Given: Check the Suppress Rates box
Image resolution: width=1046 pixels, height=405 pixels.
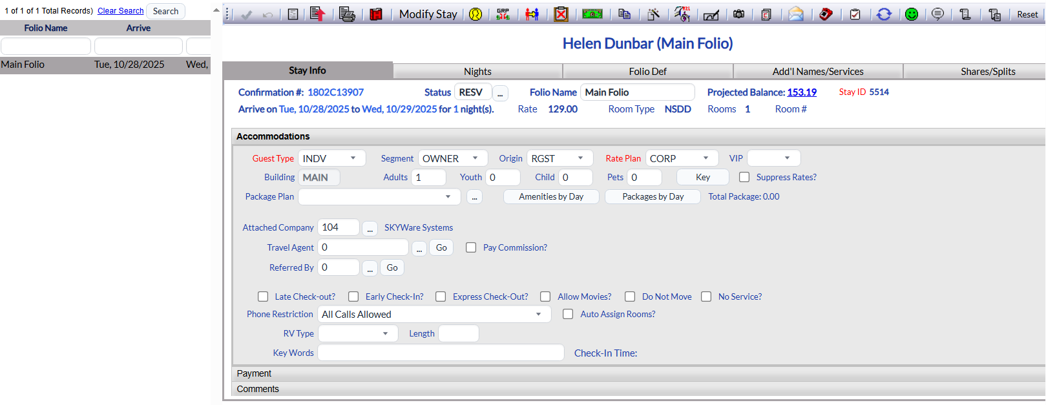Looking at the screenshot, I should pyautogui.click(x=744, y=177).
